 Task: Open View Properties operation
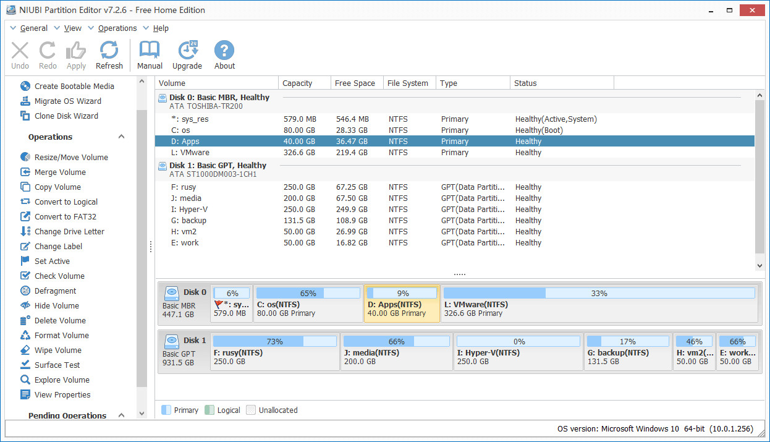[x=56, y=394]
